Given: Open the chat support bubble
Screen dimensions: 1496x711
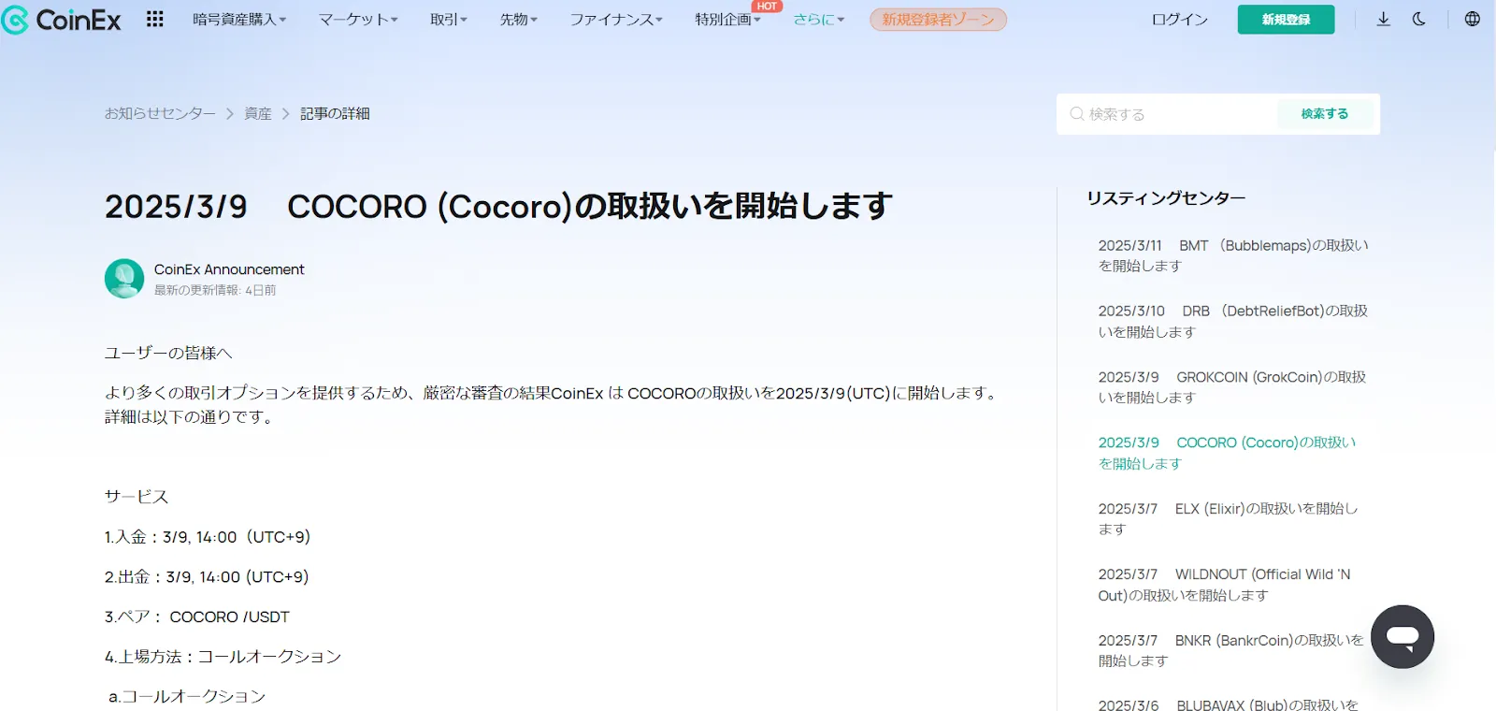Looking at the screenshot, I should coord(1402,637).
